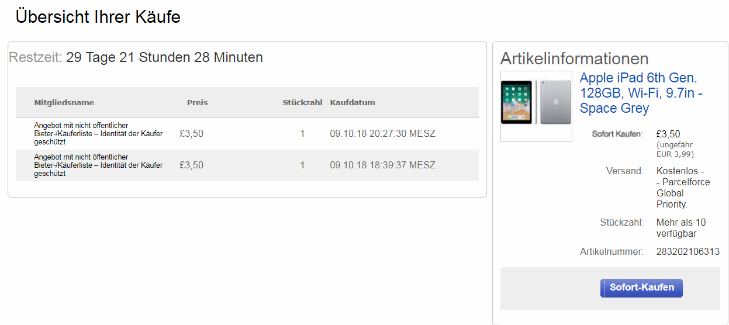Click the £3,50 Sofort Kaufen price
This screenshot has height=325, width=729.
coord(668,134)
